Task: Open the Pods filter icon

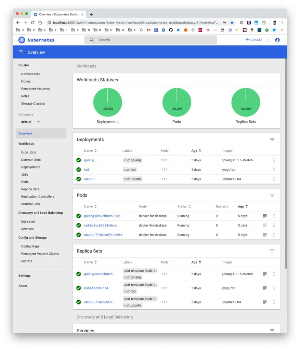Action: click(272, 195)
